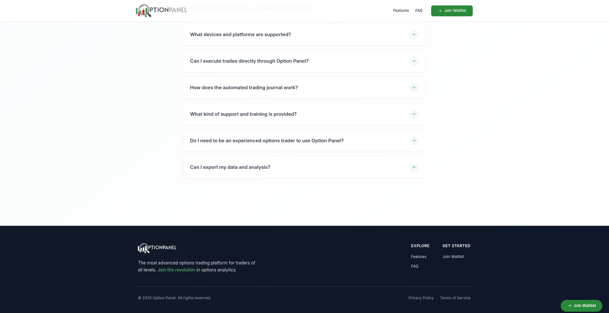Click the arrow icon inside the header Join Waitlist button
This screenshot has height=313, width=609.
(440, 11)
